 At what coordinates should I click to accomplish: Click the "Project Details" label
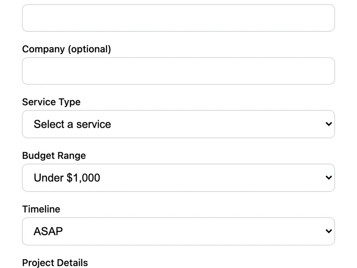[x=55, y=263]
